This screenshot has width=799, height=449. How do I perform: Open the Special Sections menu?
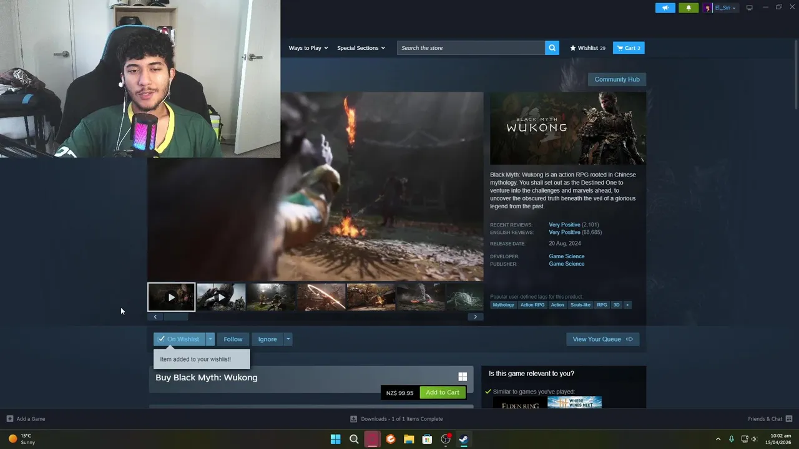pos(361,48)
